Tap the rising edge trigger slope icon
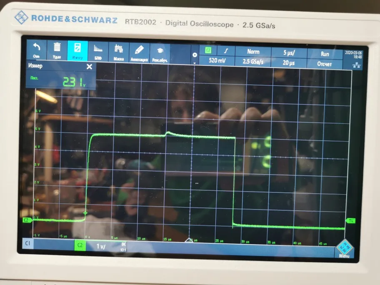 click(226, 51)
